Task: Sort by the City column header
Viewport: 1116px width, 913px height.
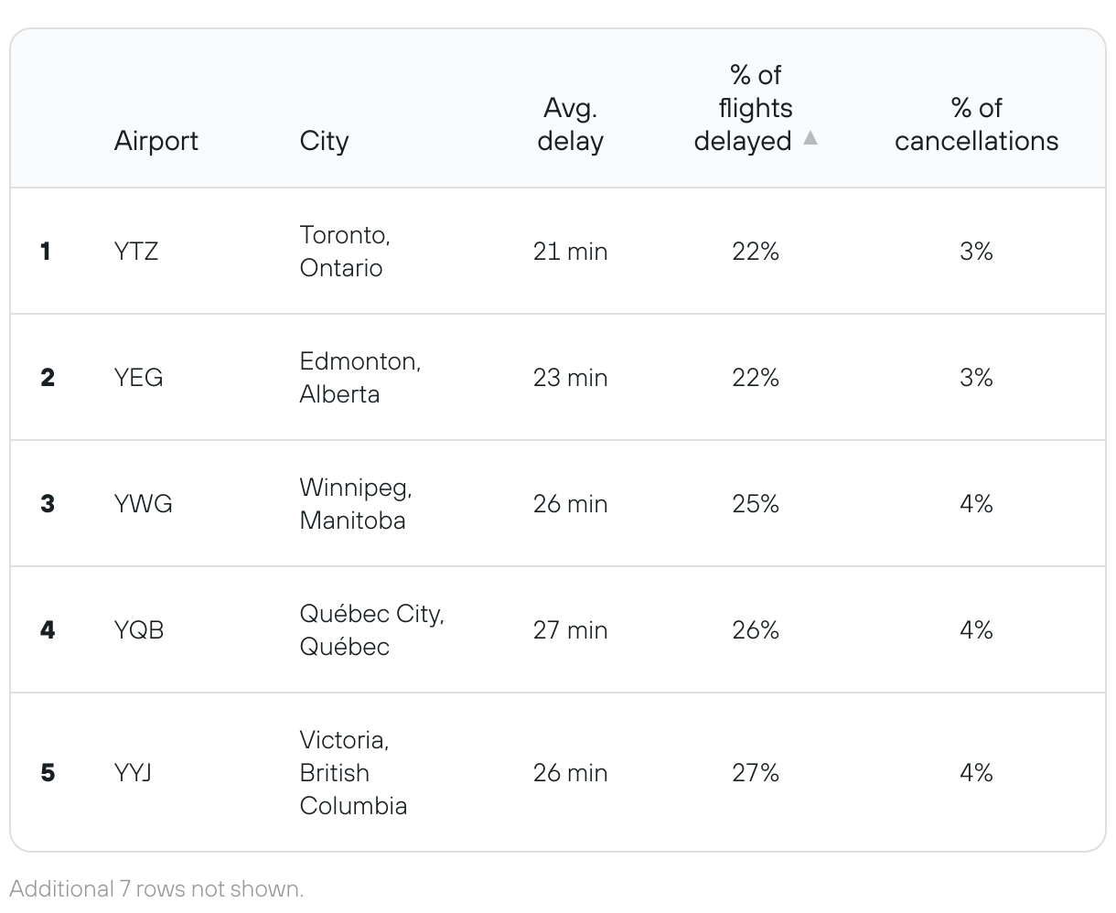Action: coord(324,142)
